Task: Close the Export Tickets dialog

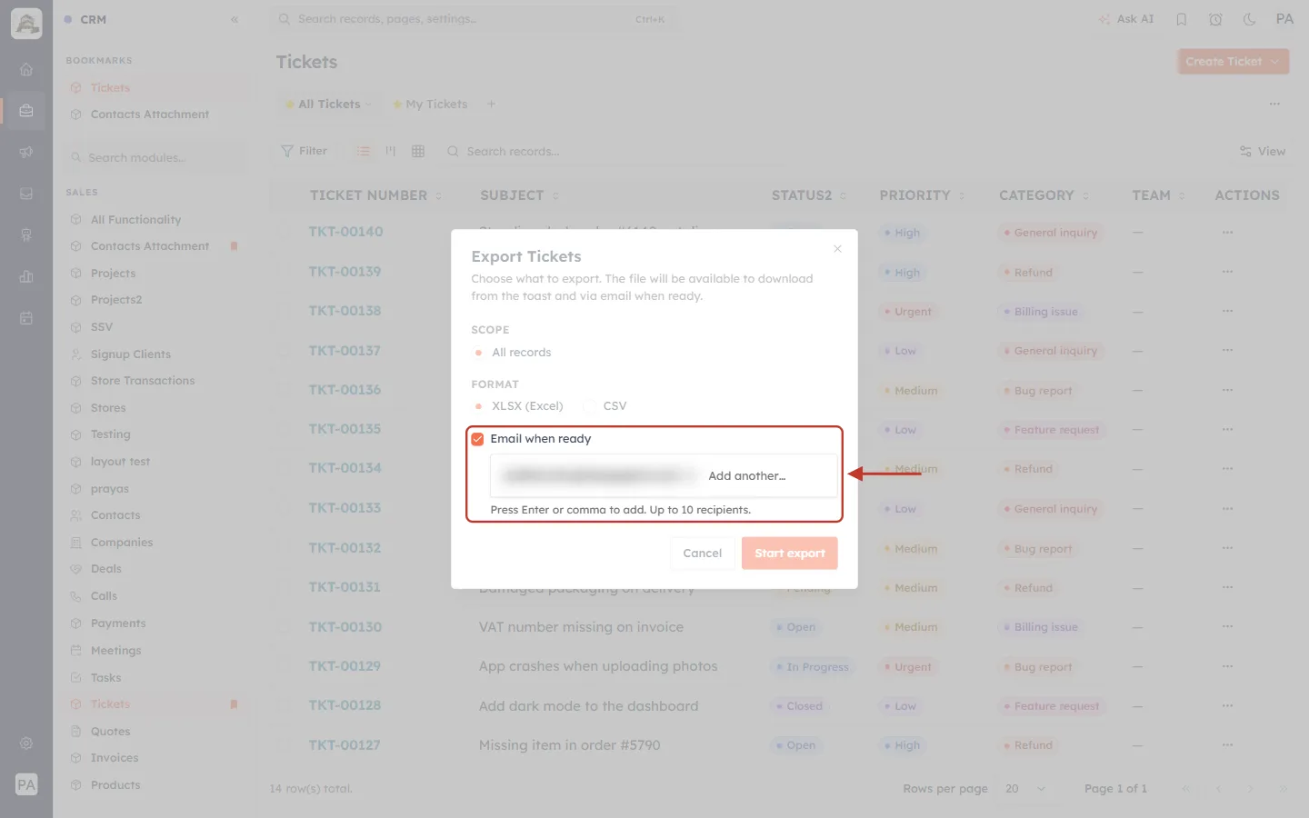Action: (837, 249)
